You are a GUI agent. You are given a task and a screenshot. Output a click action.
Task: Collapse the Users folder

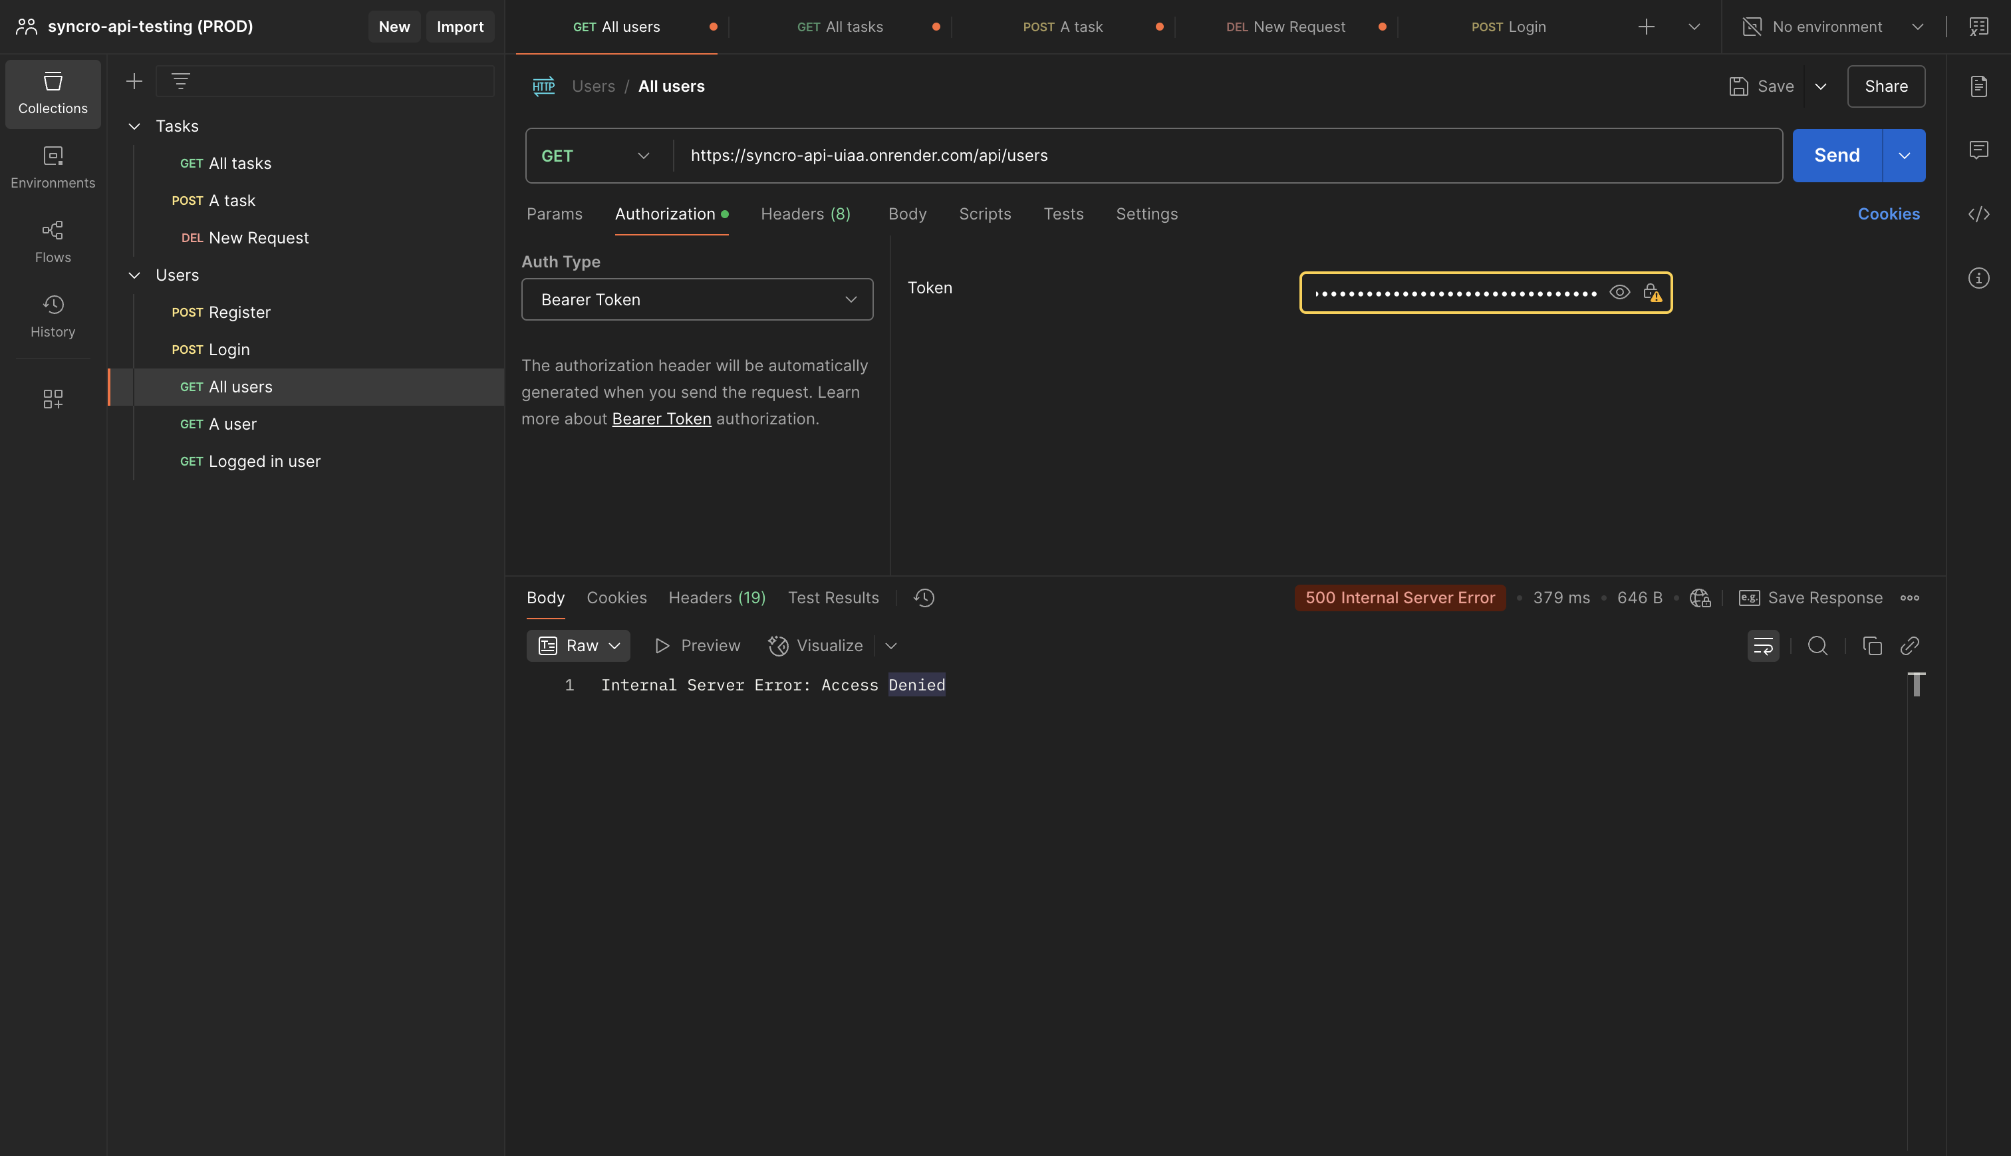[135, 275]
